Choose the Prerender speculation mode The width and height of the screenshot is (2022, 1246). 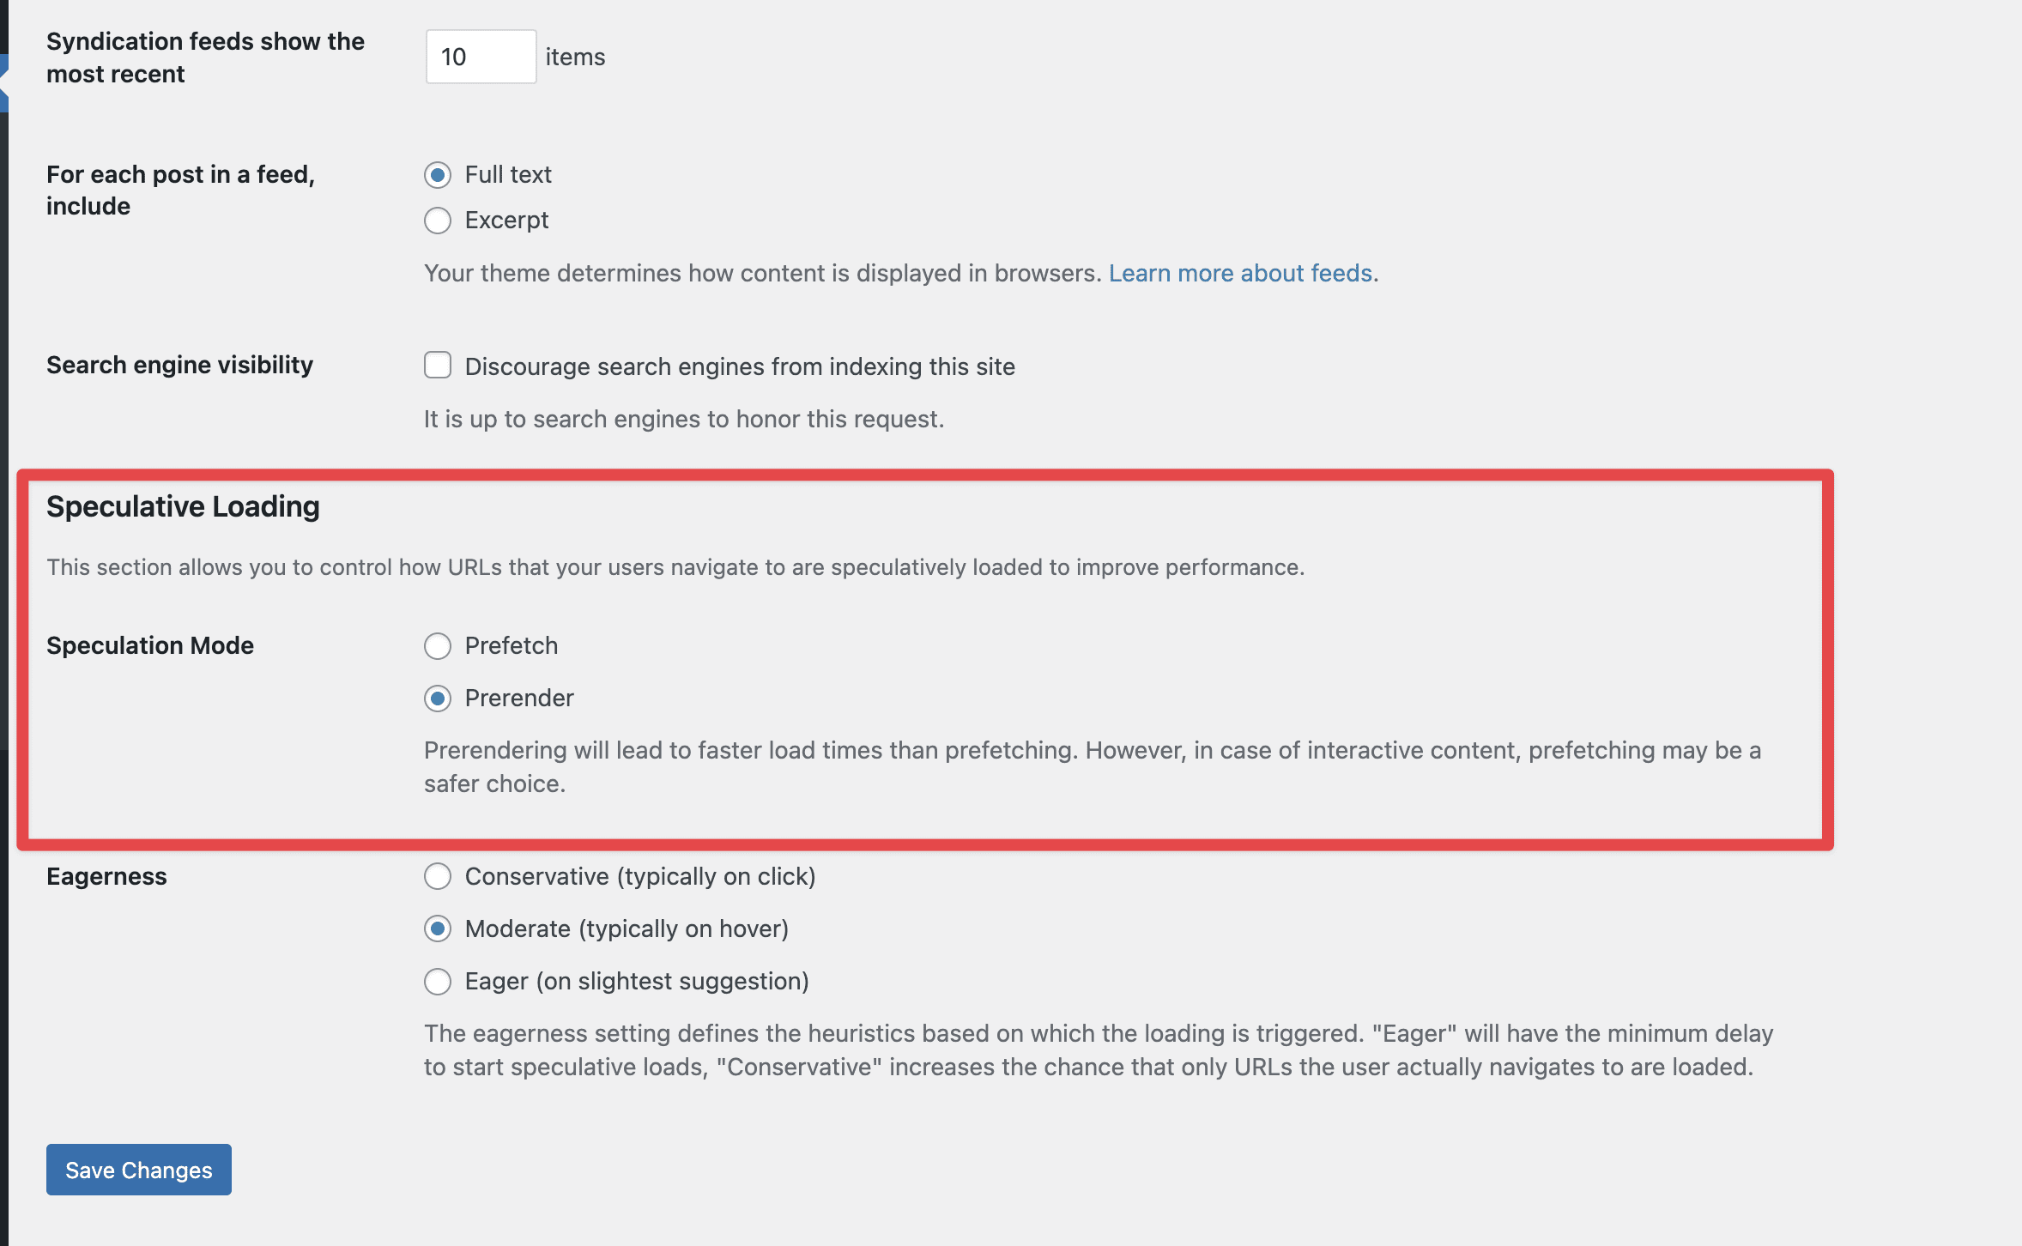tap(438, 699)
